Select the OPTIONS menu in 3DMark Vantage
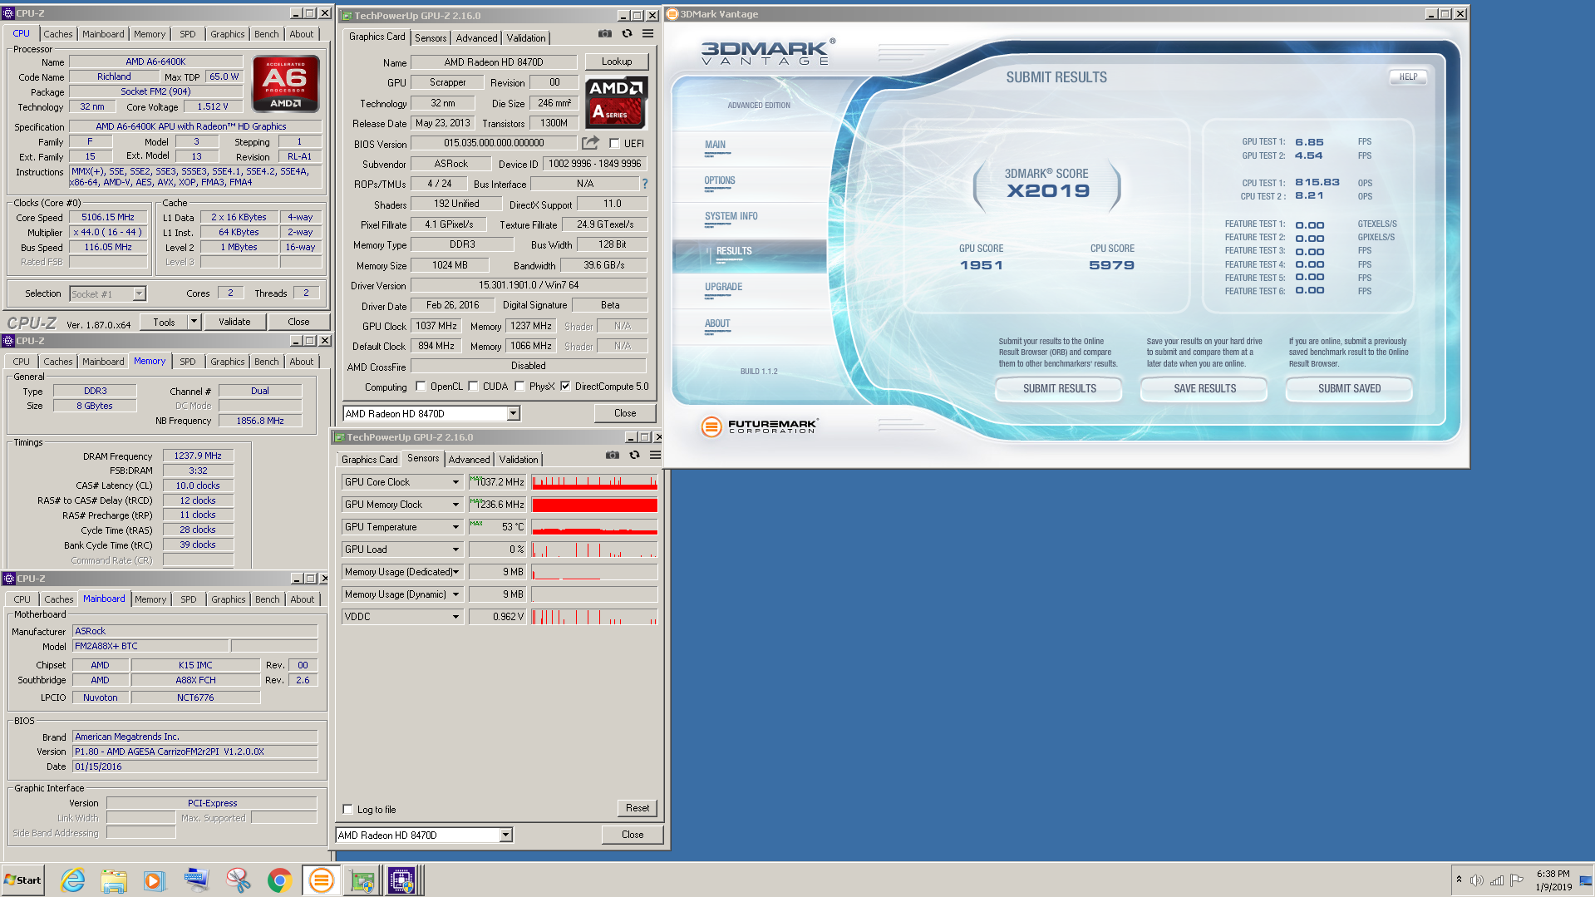 pyautogui.click(x=720, y=180)
